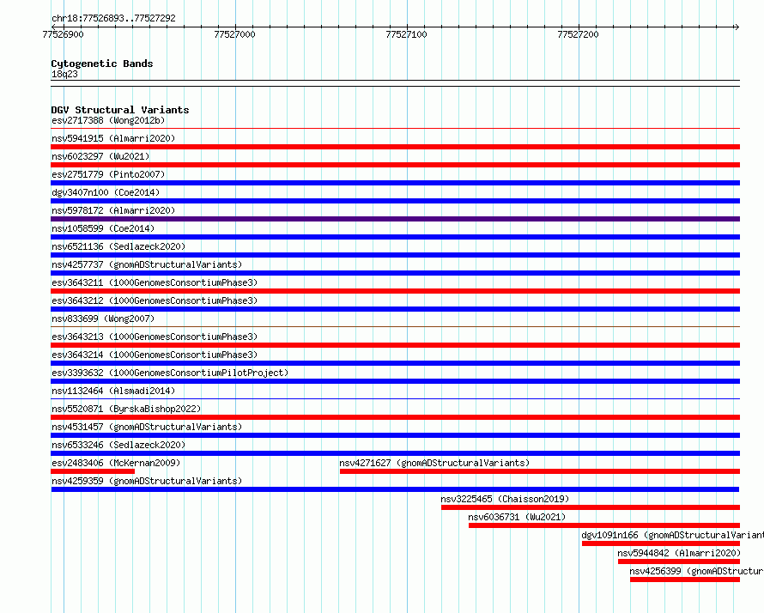
Task: Click the esv2717388 (Wong2012b) variant label
Action: (x=108, y=120)
